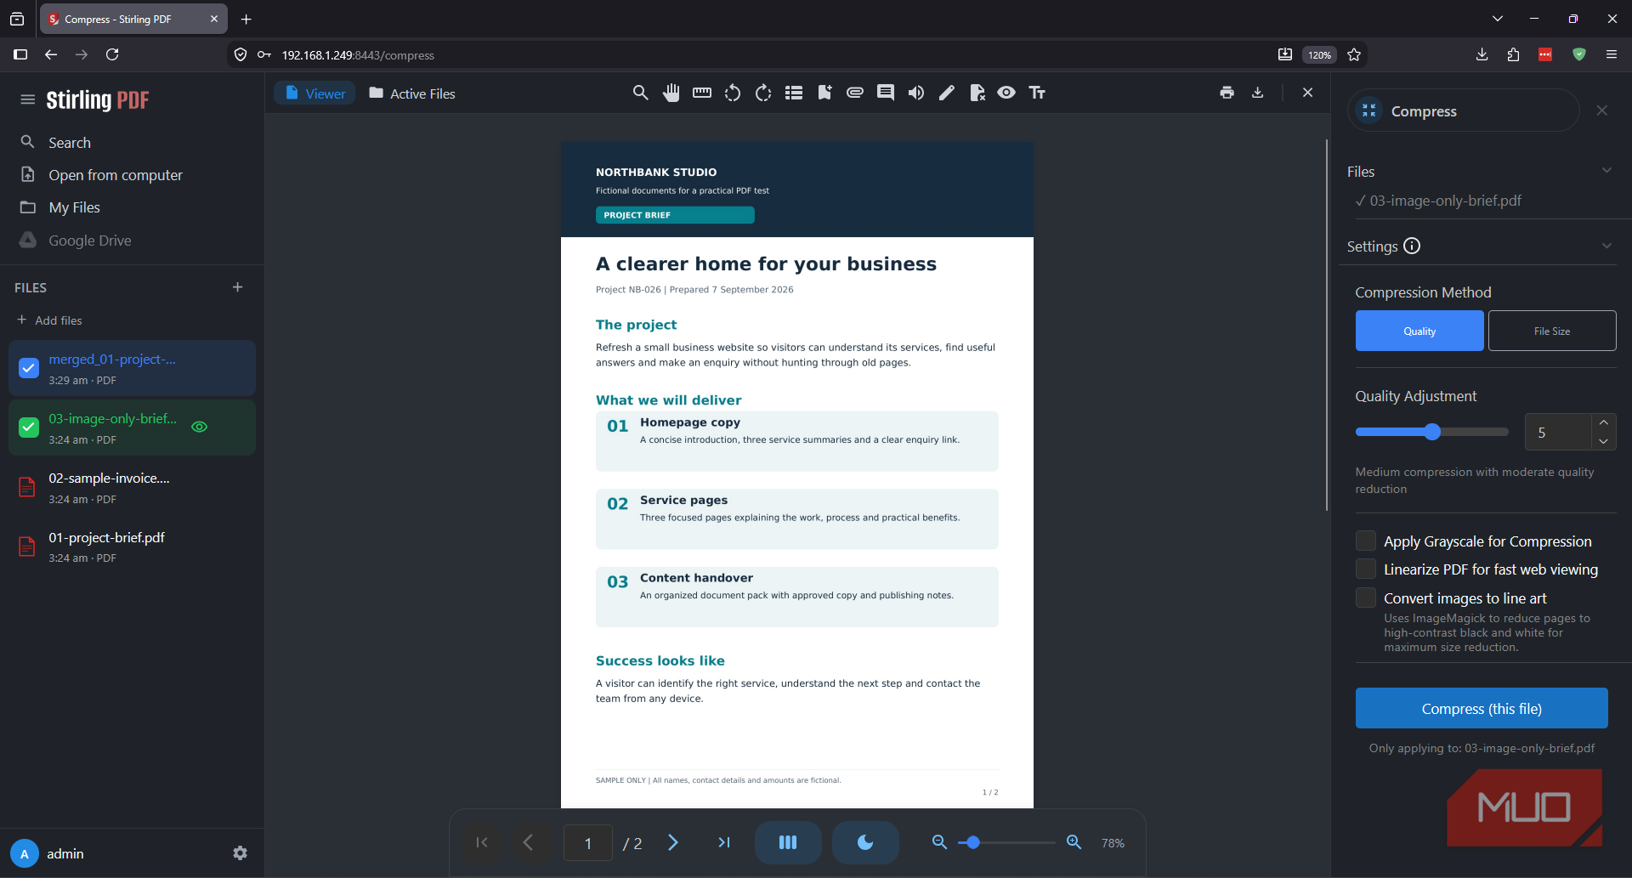Toggle visibility eye on 03-image-only-brief

[200, 427]
